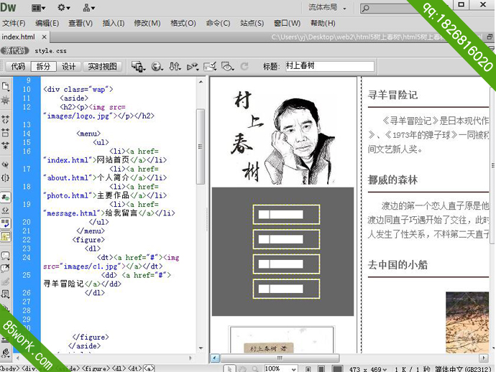Click the search field at top right
The height and width of the screenshot is (372, 496).
[x=390, y=8]
